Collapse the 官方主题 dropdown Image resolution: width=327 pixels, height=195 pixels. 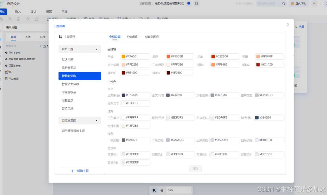point(97,49)
